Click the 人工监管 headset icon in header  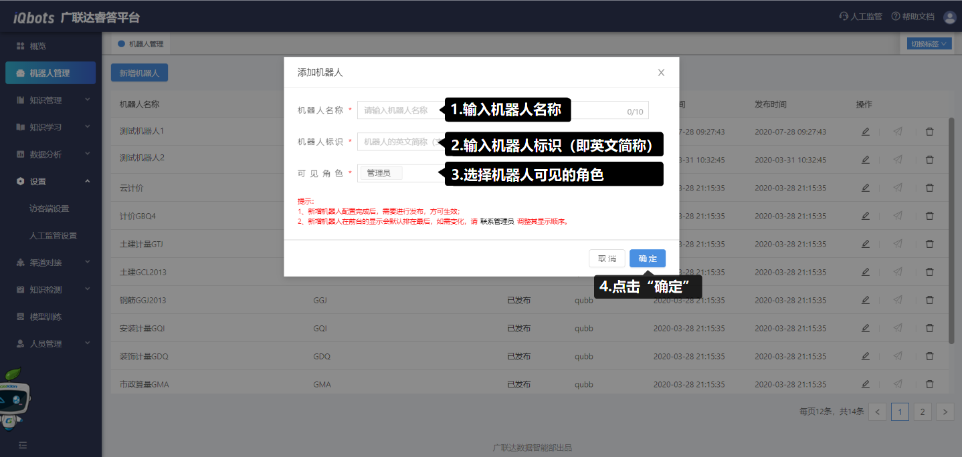844,17
